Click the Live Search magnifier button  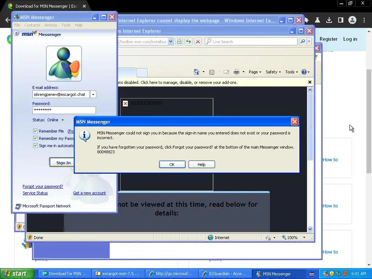coord(303,42)
